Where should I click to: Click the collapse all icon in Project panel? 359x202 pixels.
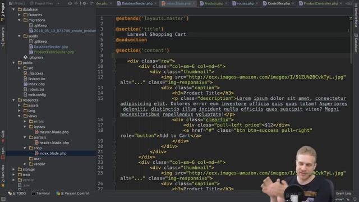pyautogui.click(x=76, y=3)
